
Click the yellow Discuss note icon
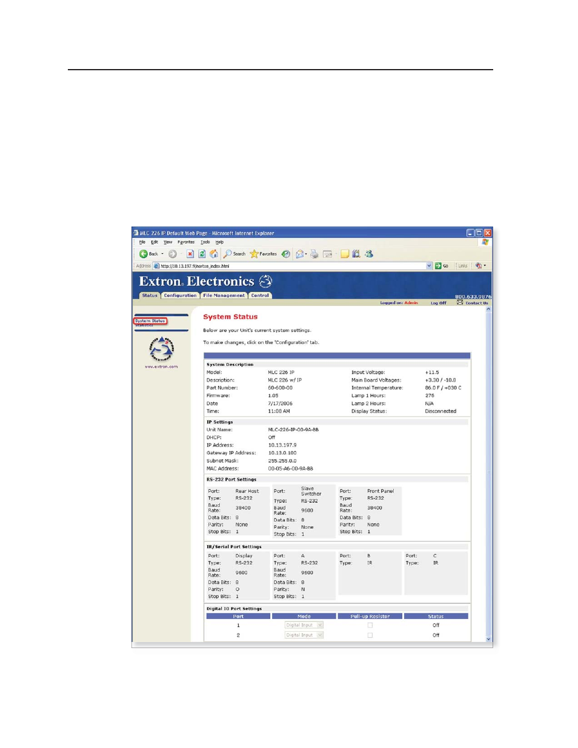click(344, 254)
